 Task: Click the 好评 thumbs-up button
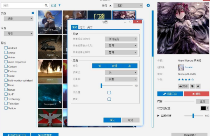click(x=183, y=86)
